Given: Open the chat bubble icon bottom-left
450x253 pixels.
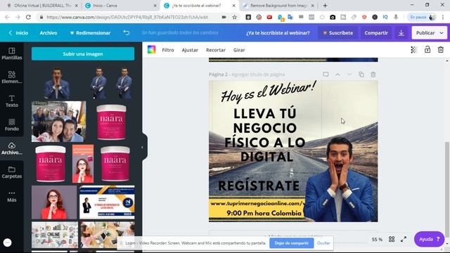Looking at the screenshot, I should click(x=8, y=242).
